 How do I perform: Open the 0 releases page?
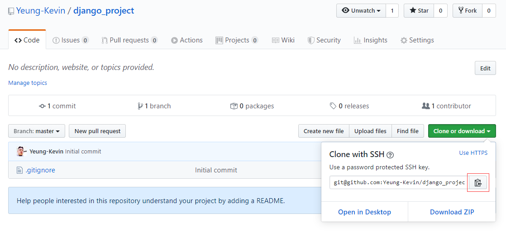tap(349, 106)
